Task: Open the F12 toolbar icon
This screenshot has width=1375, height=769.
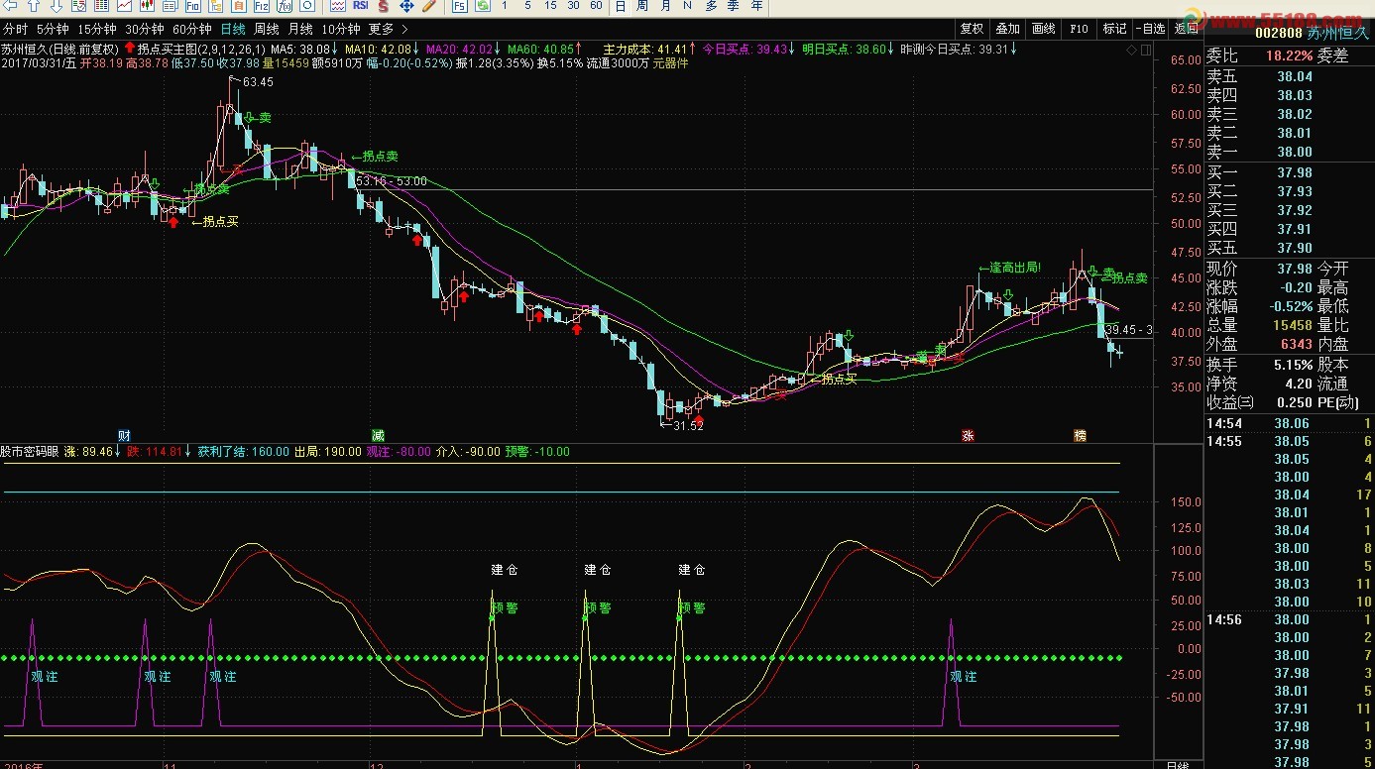Action: (261, 6)
